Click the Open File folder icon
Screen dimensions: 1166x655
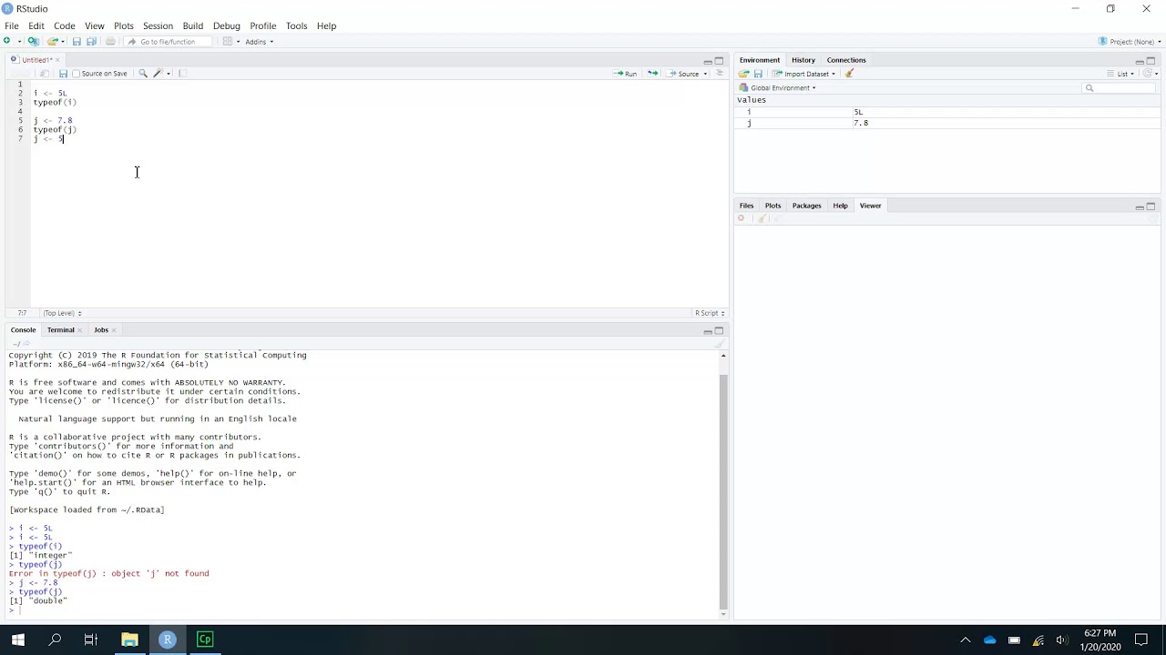52,41
